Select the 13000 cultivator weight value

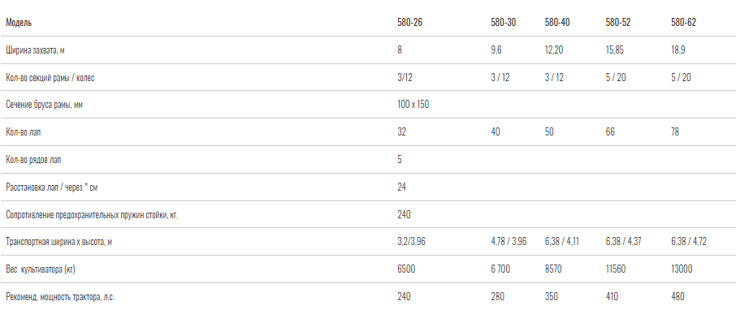click(x=682, y=269)
